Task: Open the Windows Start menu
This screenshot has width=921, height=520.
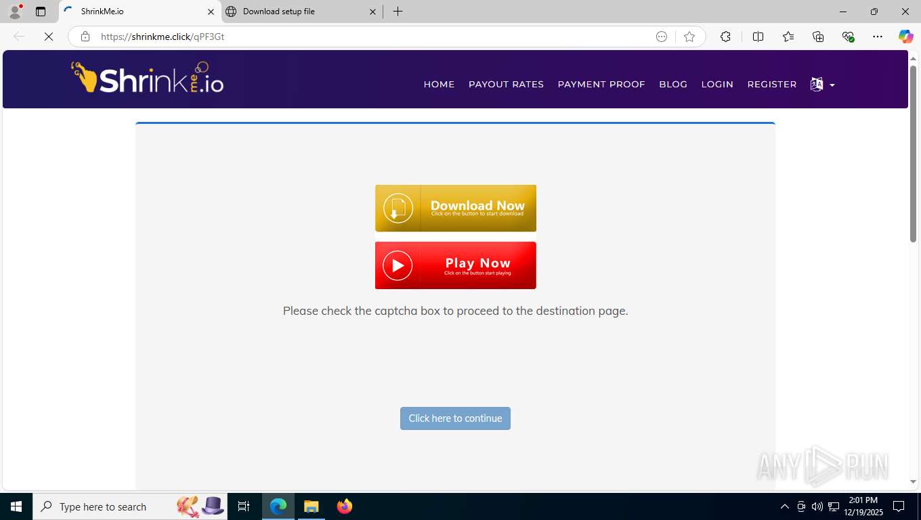Action: [16, 506]
